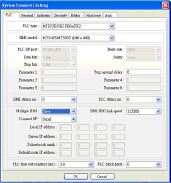Select the Security tab
Screen dimensions: 171x183
coord(60,15)
